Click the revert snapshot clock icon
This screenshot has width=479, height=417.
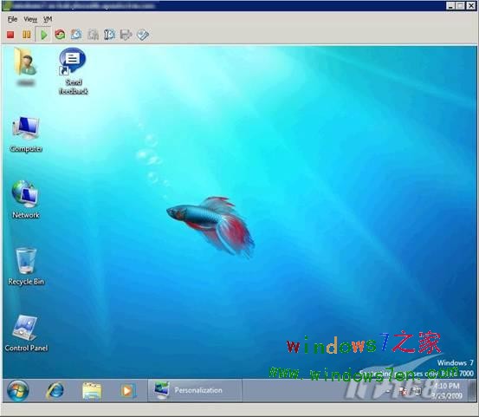pyautogui.click(x=109, y=34)
